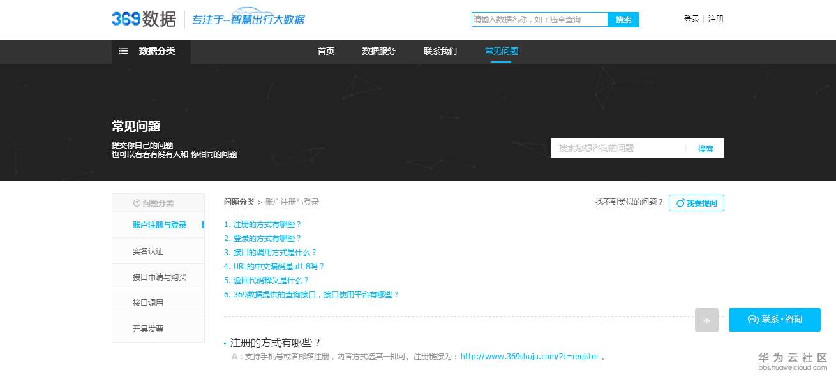Select 开具发票 category in sidebar
Viewport: 836px width, 377px height.
(x=158, y=329)
